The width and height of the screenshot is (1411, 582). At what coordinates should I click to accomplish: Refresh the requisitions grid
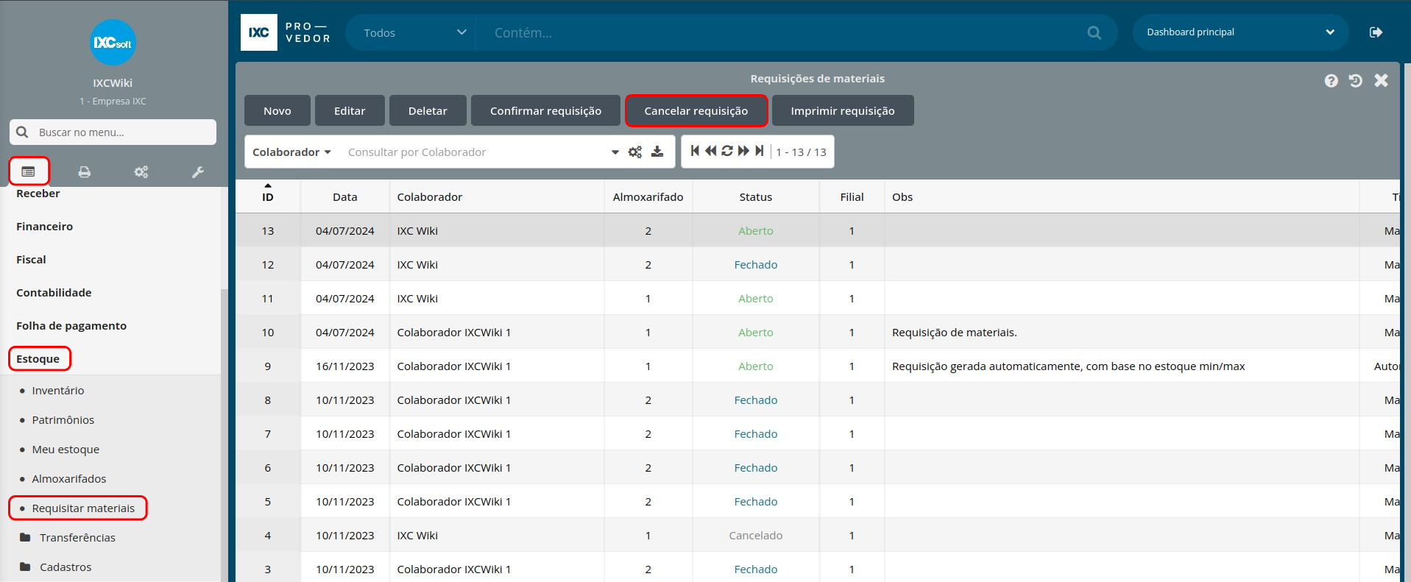tap(727, 151)
